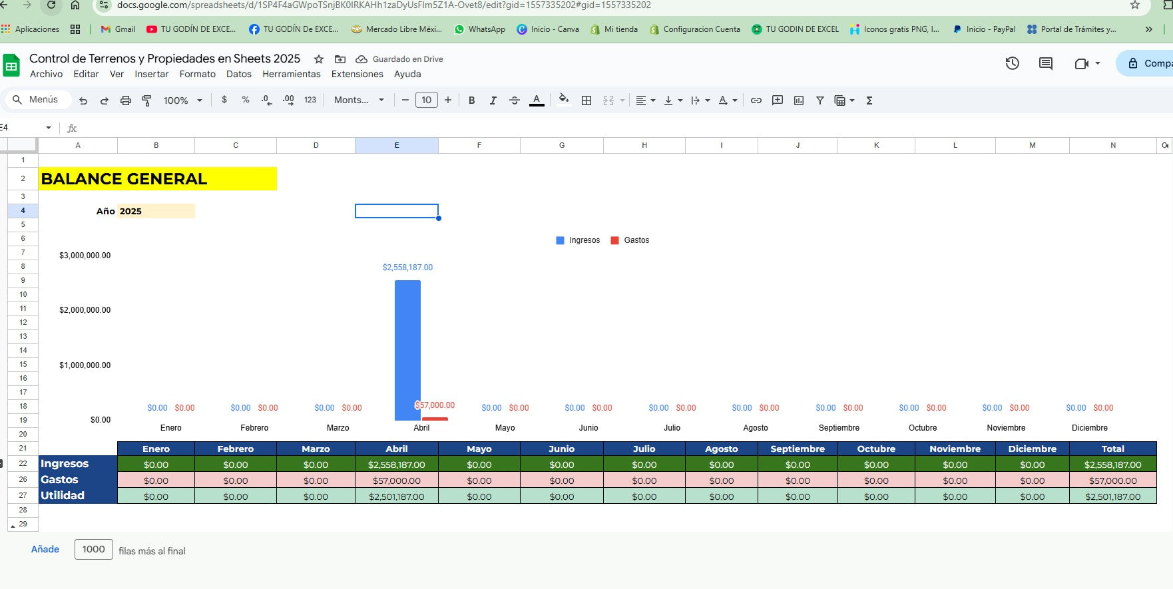Open version history clock icon

point(1013,63)
